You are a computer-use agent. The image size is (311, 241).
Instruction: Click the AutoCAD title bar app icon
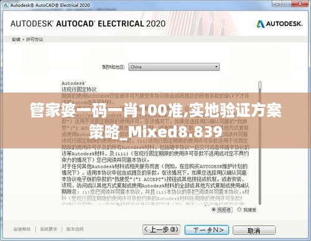6,6
